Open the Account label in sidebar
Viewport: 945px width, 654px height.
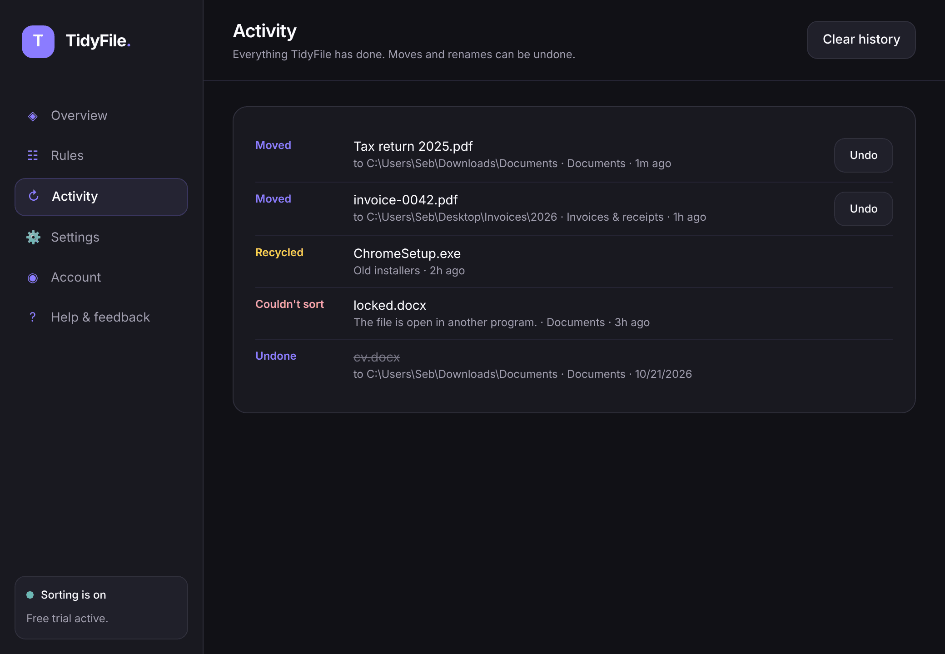76,277
